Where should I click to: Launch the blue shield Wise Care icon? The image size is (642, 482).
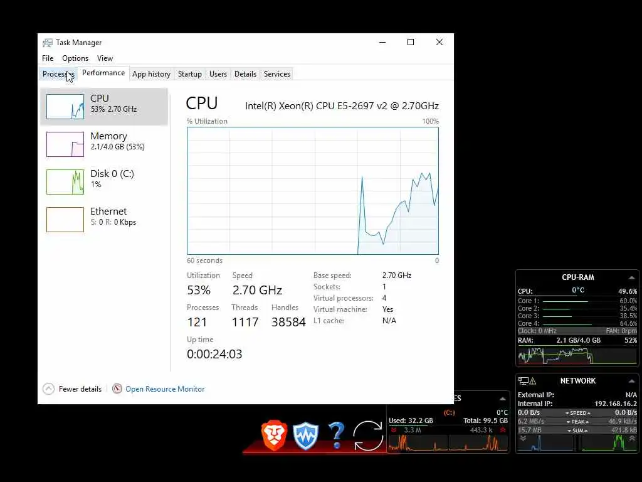305,436
